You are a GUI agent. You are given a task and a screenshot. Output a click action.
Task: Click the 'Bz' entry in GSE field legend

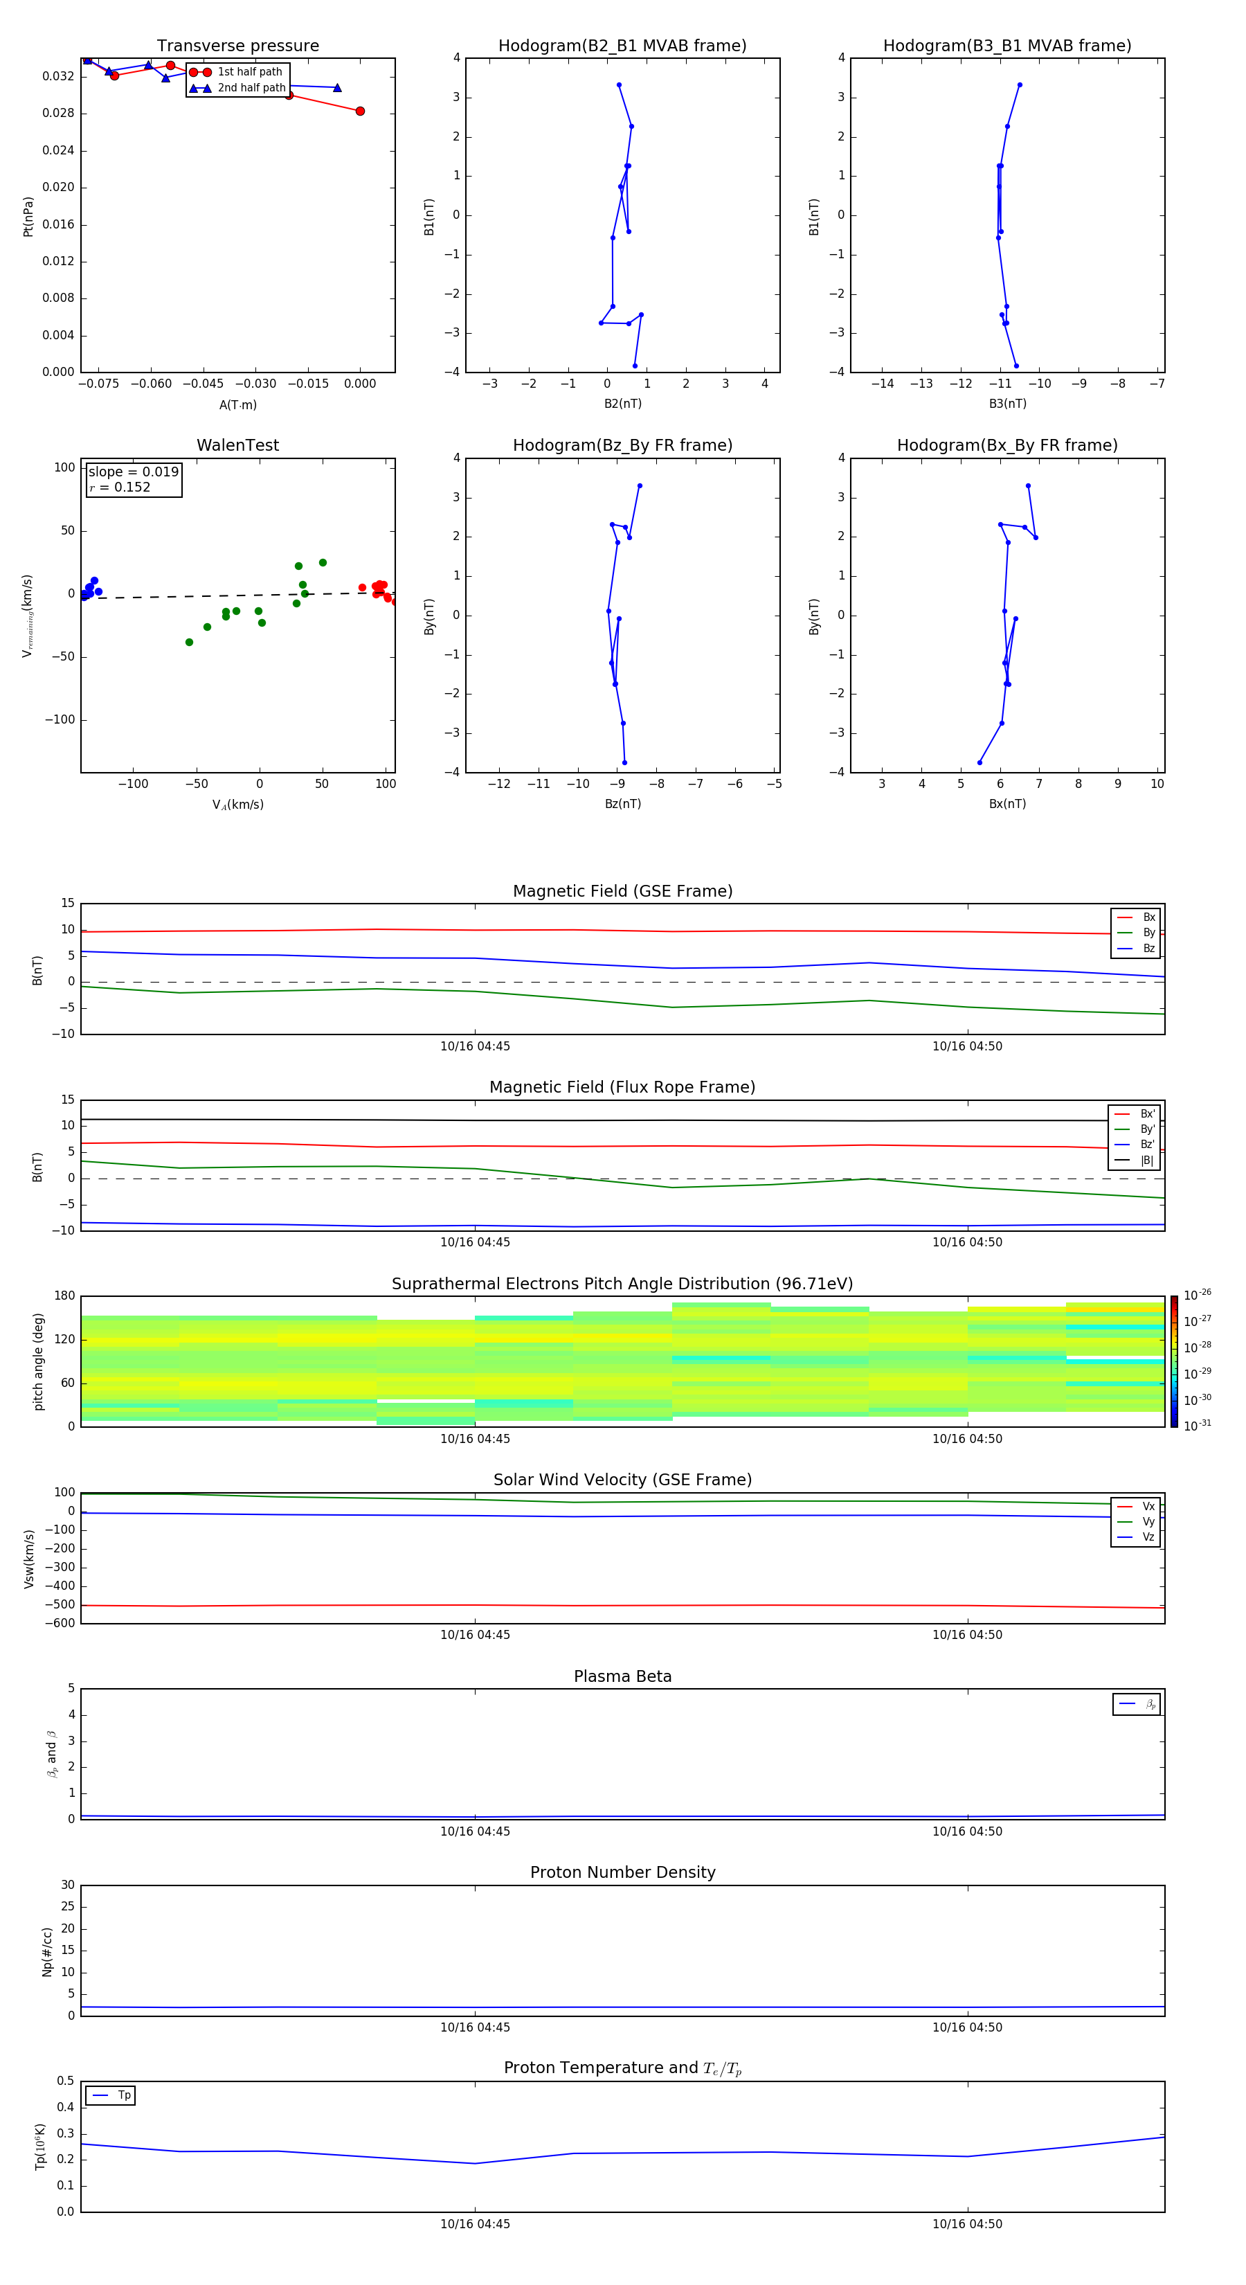pyautogui.click(x=1136, y=948)
